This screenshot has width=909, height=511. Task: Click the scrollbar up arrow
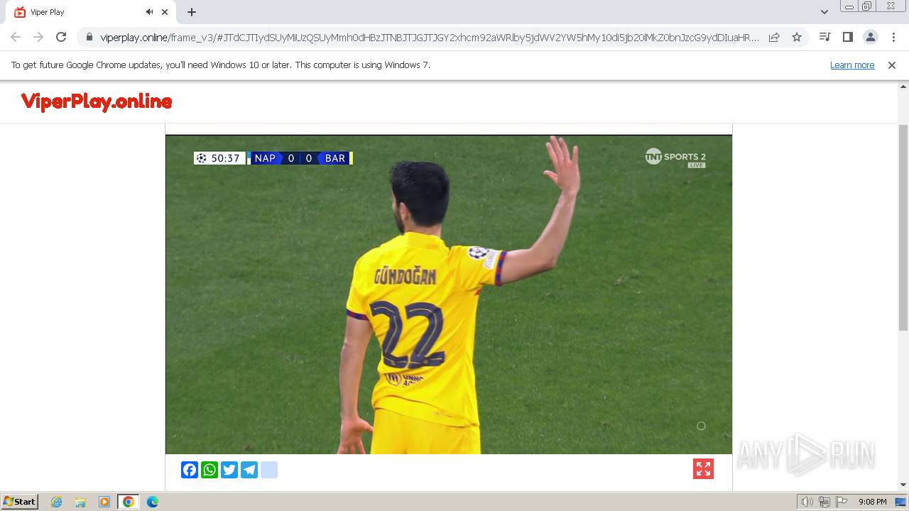[x=903, y=88]
